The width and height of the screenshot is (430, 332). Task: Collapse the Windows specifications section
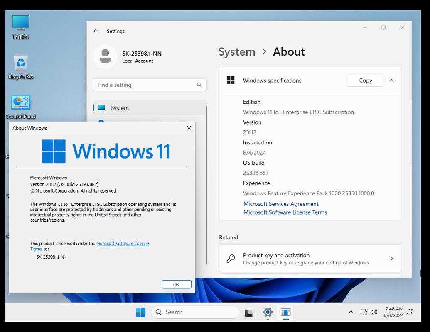392,81
